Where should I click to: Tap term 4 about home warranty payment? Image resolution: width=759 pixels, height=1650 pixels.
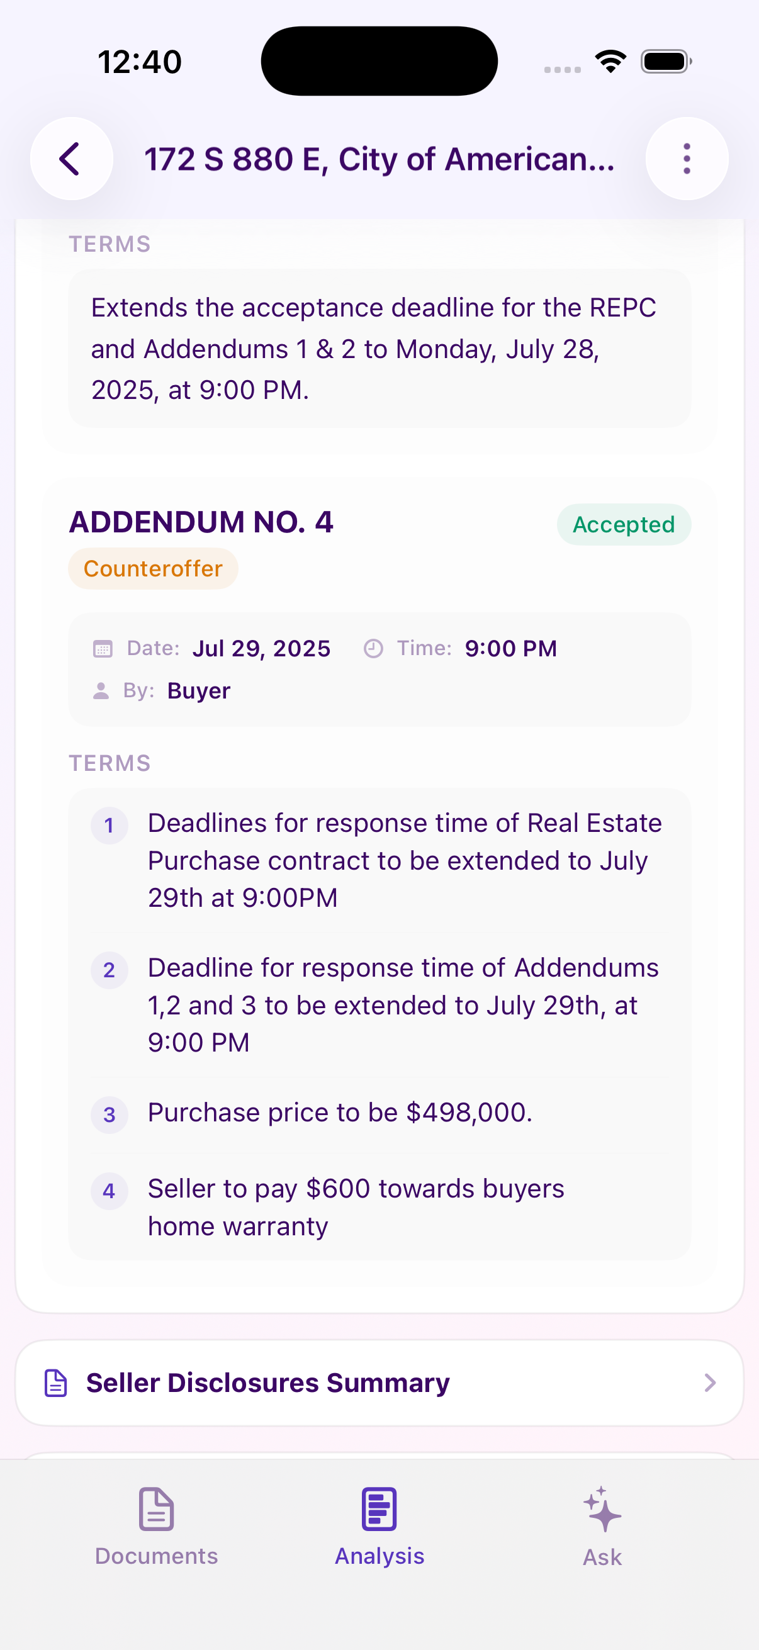point(356,1208)
